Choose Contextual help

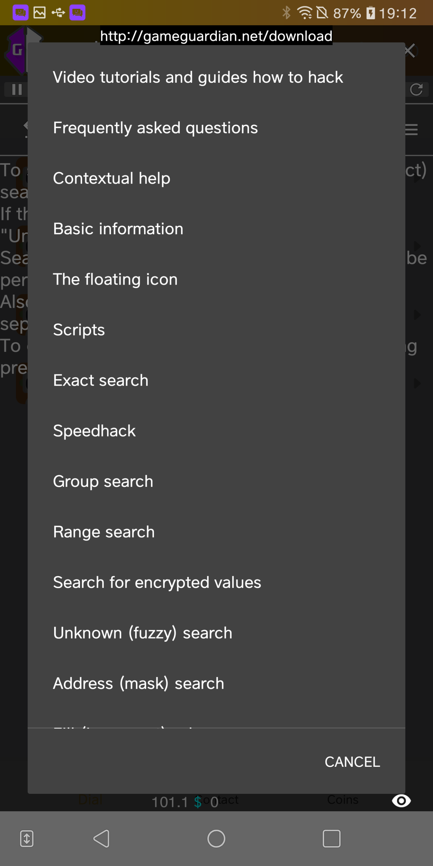click(x=112, y=178)
